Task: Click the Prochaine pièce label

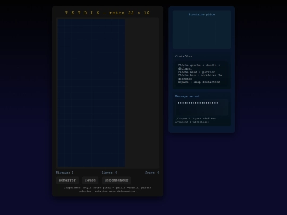Action: coord(202,14)
